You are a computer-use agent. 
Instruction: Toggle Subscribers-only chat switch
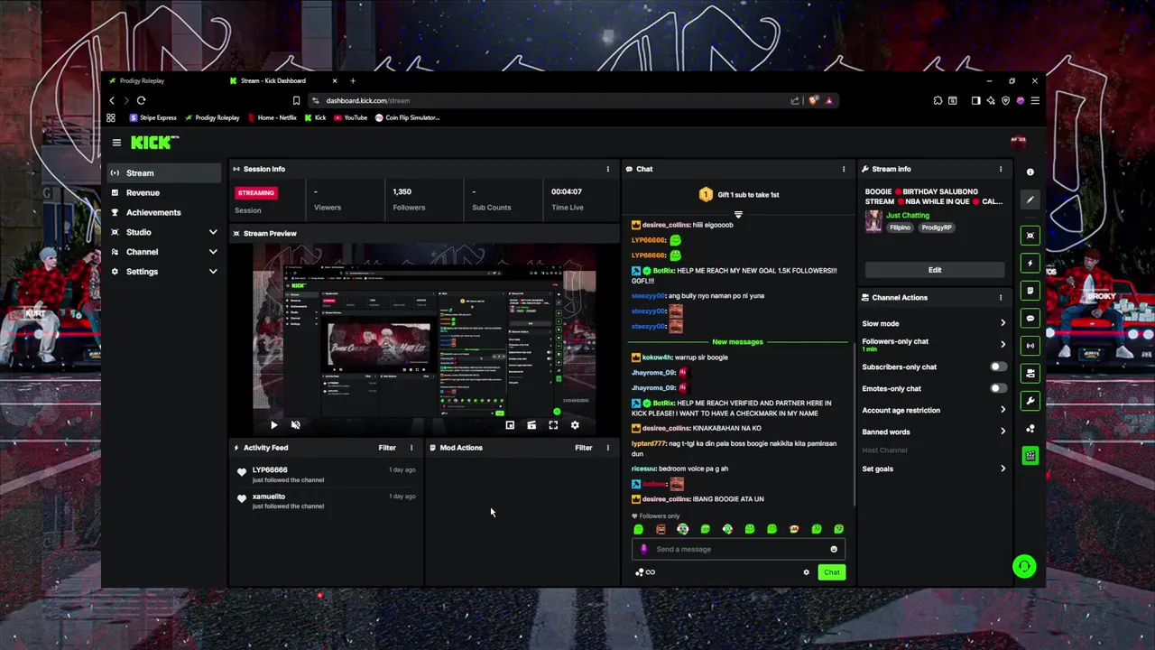[997, 367]
